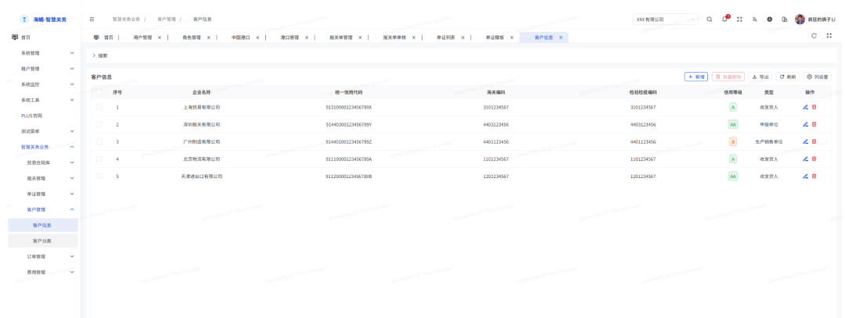Image resolution: width=845 pixels, height=318 pixels.
Task: Click the AA credit badge for 深圳报关有限公司
Action: click(x=733, y=124)
